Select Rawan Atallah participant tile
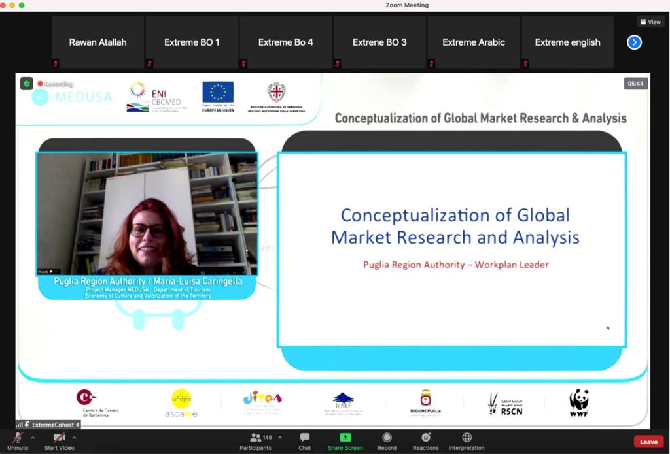The width and height of the screenshot is (670, 454). point(98,42)
